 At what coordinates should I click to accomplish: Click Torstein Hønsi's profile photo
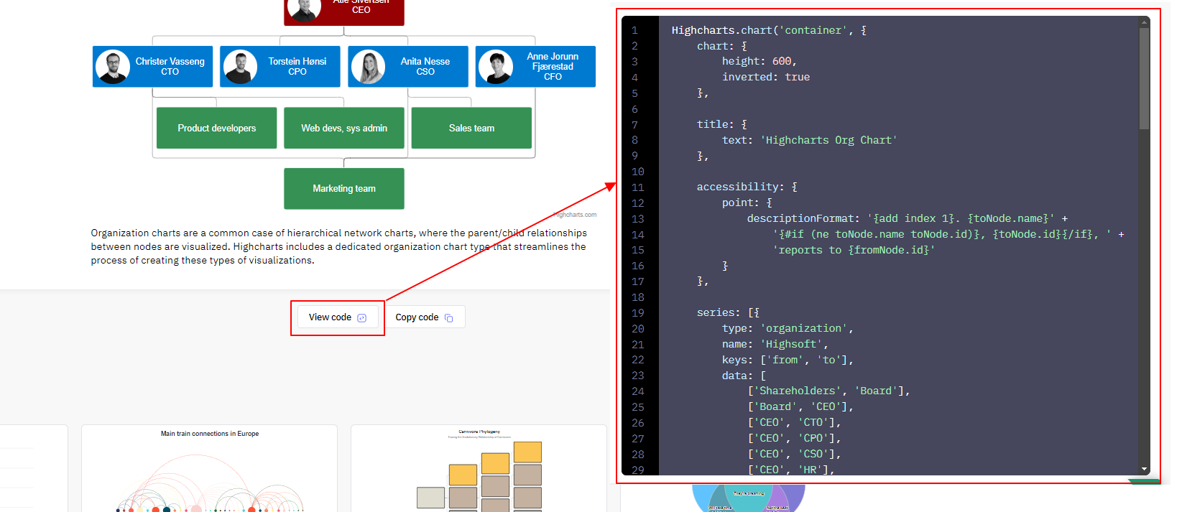tap(240, 67)
